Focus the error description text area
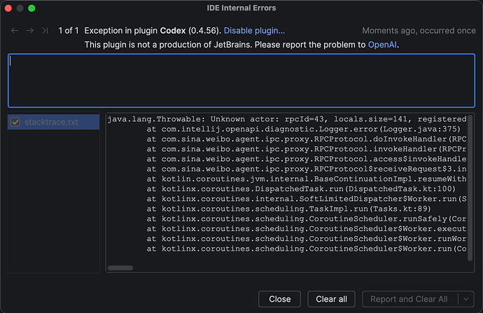This screenshot has height=313, width=483. coord(241,81)
